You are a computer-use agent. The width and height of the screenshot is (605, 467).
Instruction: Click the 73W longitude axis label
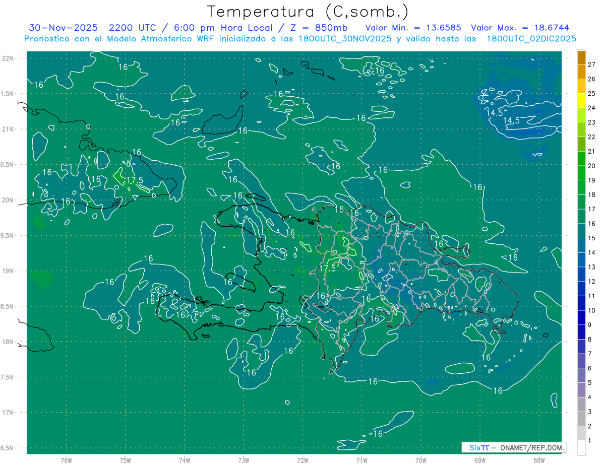click(244, 460)
